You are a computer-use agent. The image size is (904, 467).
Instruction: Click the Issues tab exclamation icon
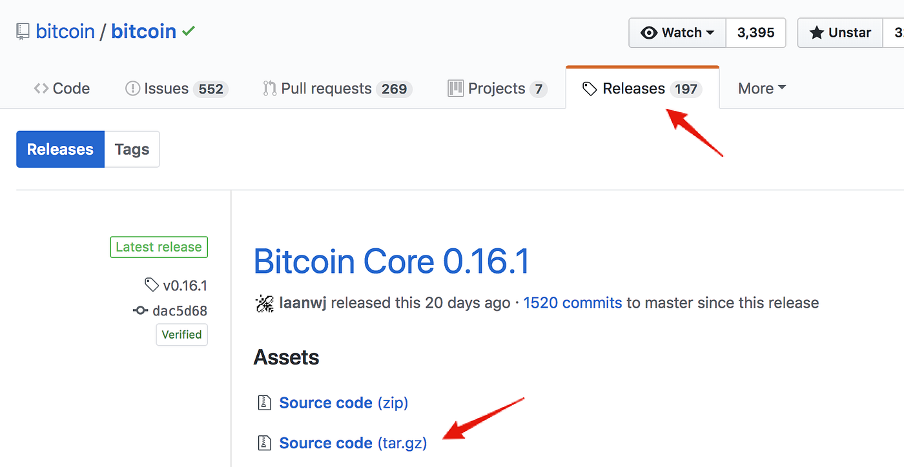click(132, 88)
